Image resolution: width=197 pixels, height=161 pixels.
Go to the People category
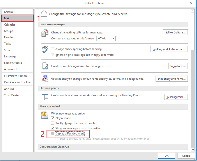coord(17,37)
